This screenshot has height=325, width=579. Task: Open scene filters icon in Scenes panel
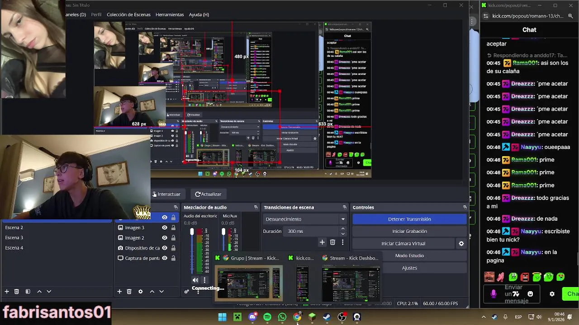tap(28, 292)
